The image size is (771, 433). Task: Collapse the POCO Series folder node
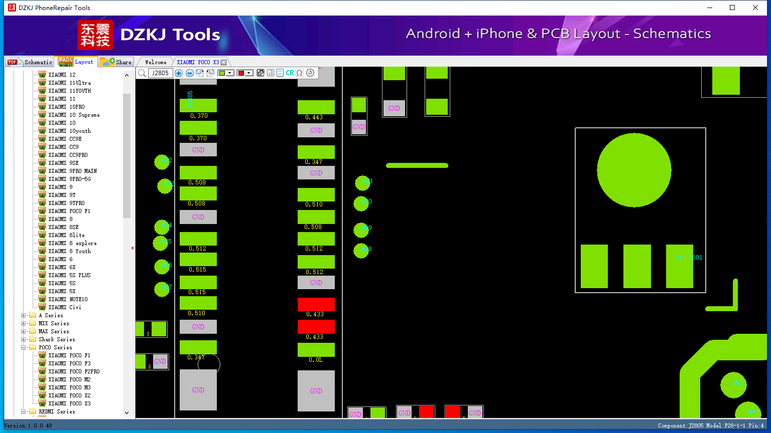coord(24,347)
